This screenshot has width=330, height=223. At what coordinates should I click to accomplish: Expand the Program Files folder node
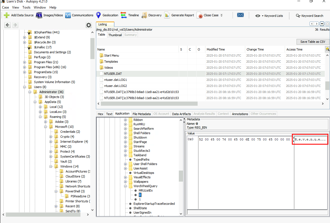(25, 62)
